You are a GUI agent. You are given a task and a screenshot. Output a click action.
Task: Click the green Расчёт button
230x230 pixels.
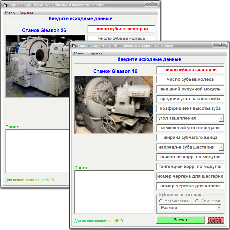(180, 220)
